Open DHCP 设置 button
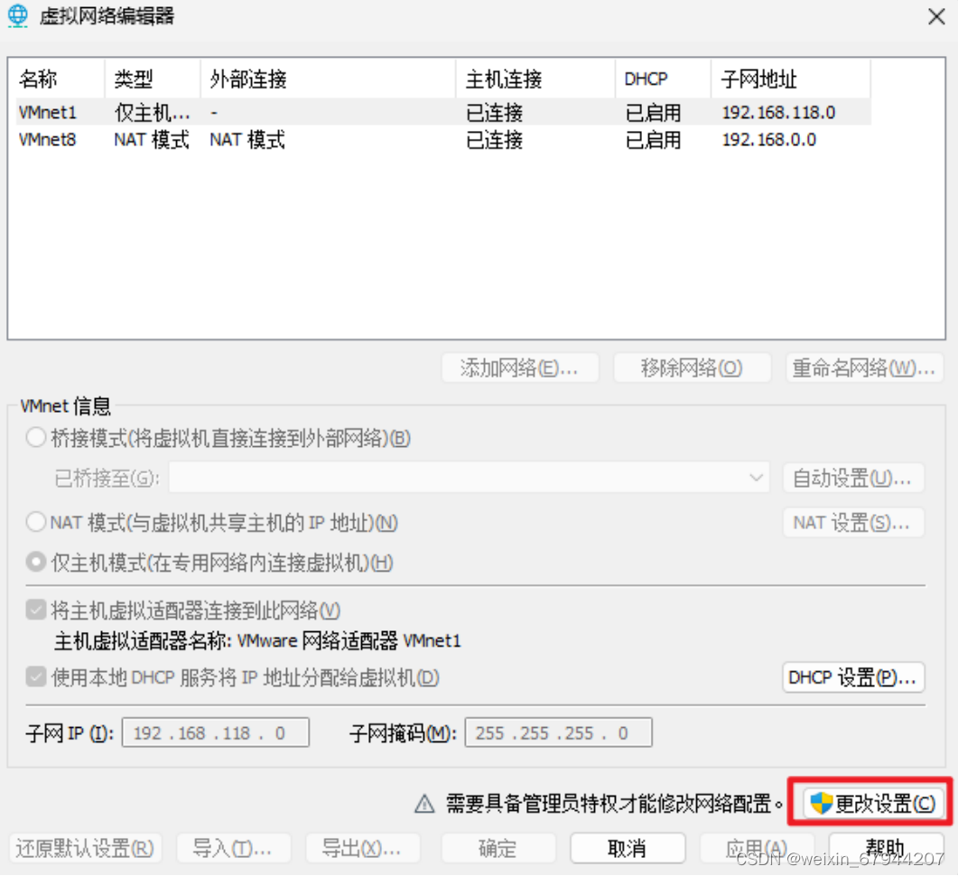Viewport: 958px width, 876px height. (x=853, y=676)
